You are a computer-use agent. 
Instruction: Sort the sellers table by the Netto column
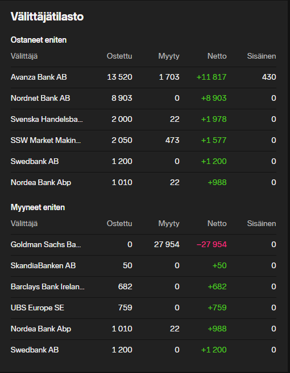click(217, 224)
